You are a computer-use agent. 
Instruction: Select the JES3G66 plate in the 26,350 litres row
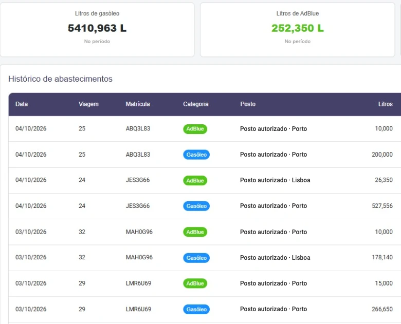point(138,180)
